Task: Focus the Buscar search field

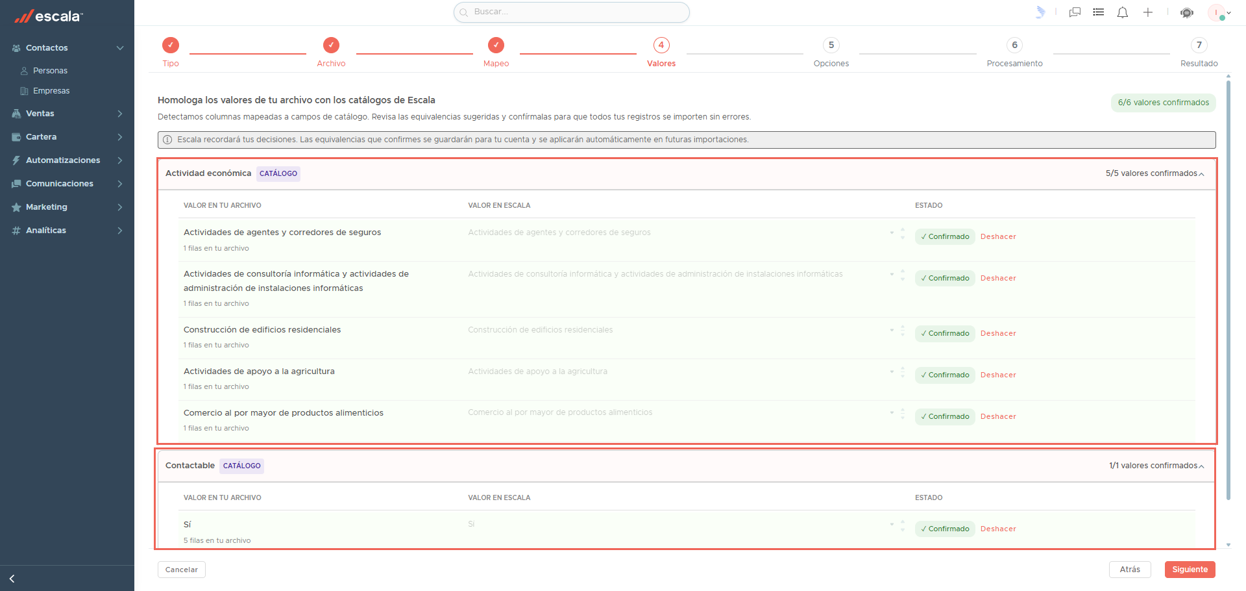Action: tap(572, 12)
